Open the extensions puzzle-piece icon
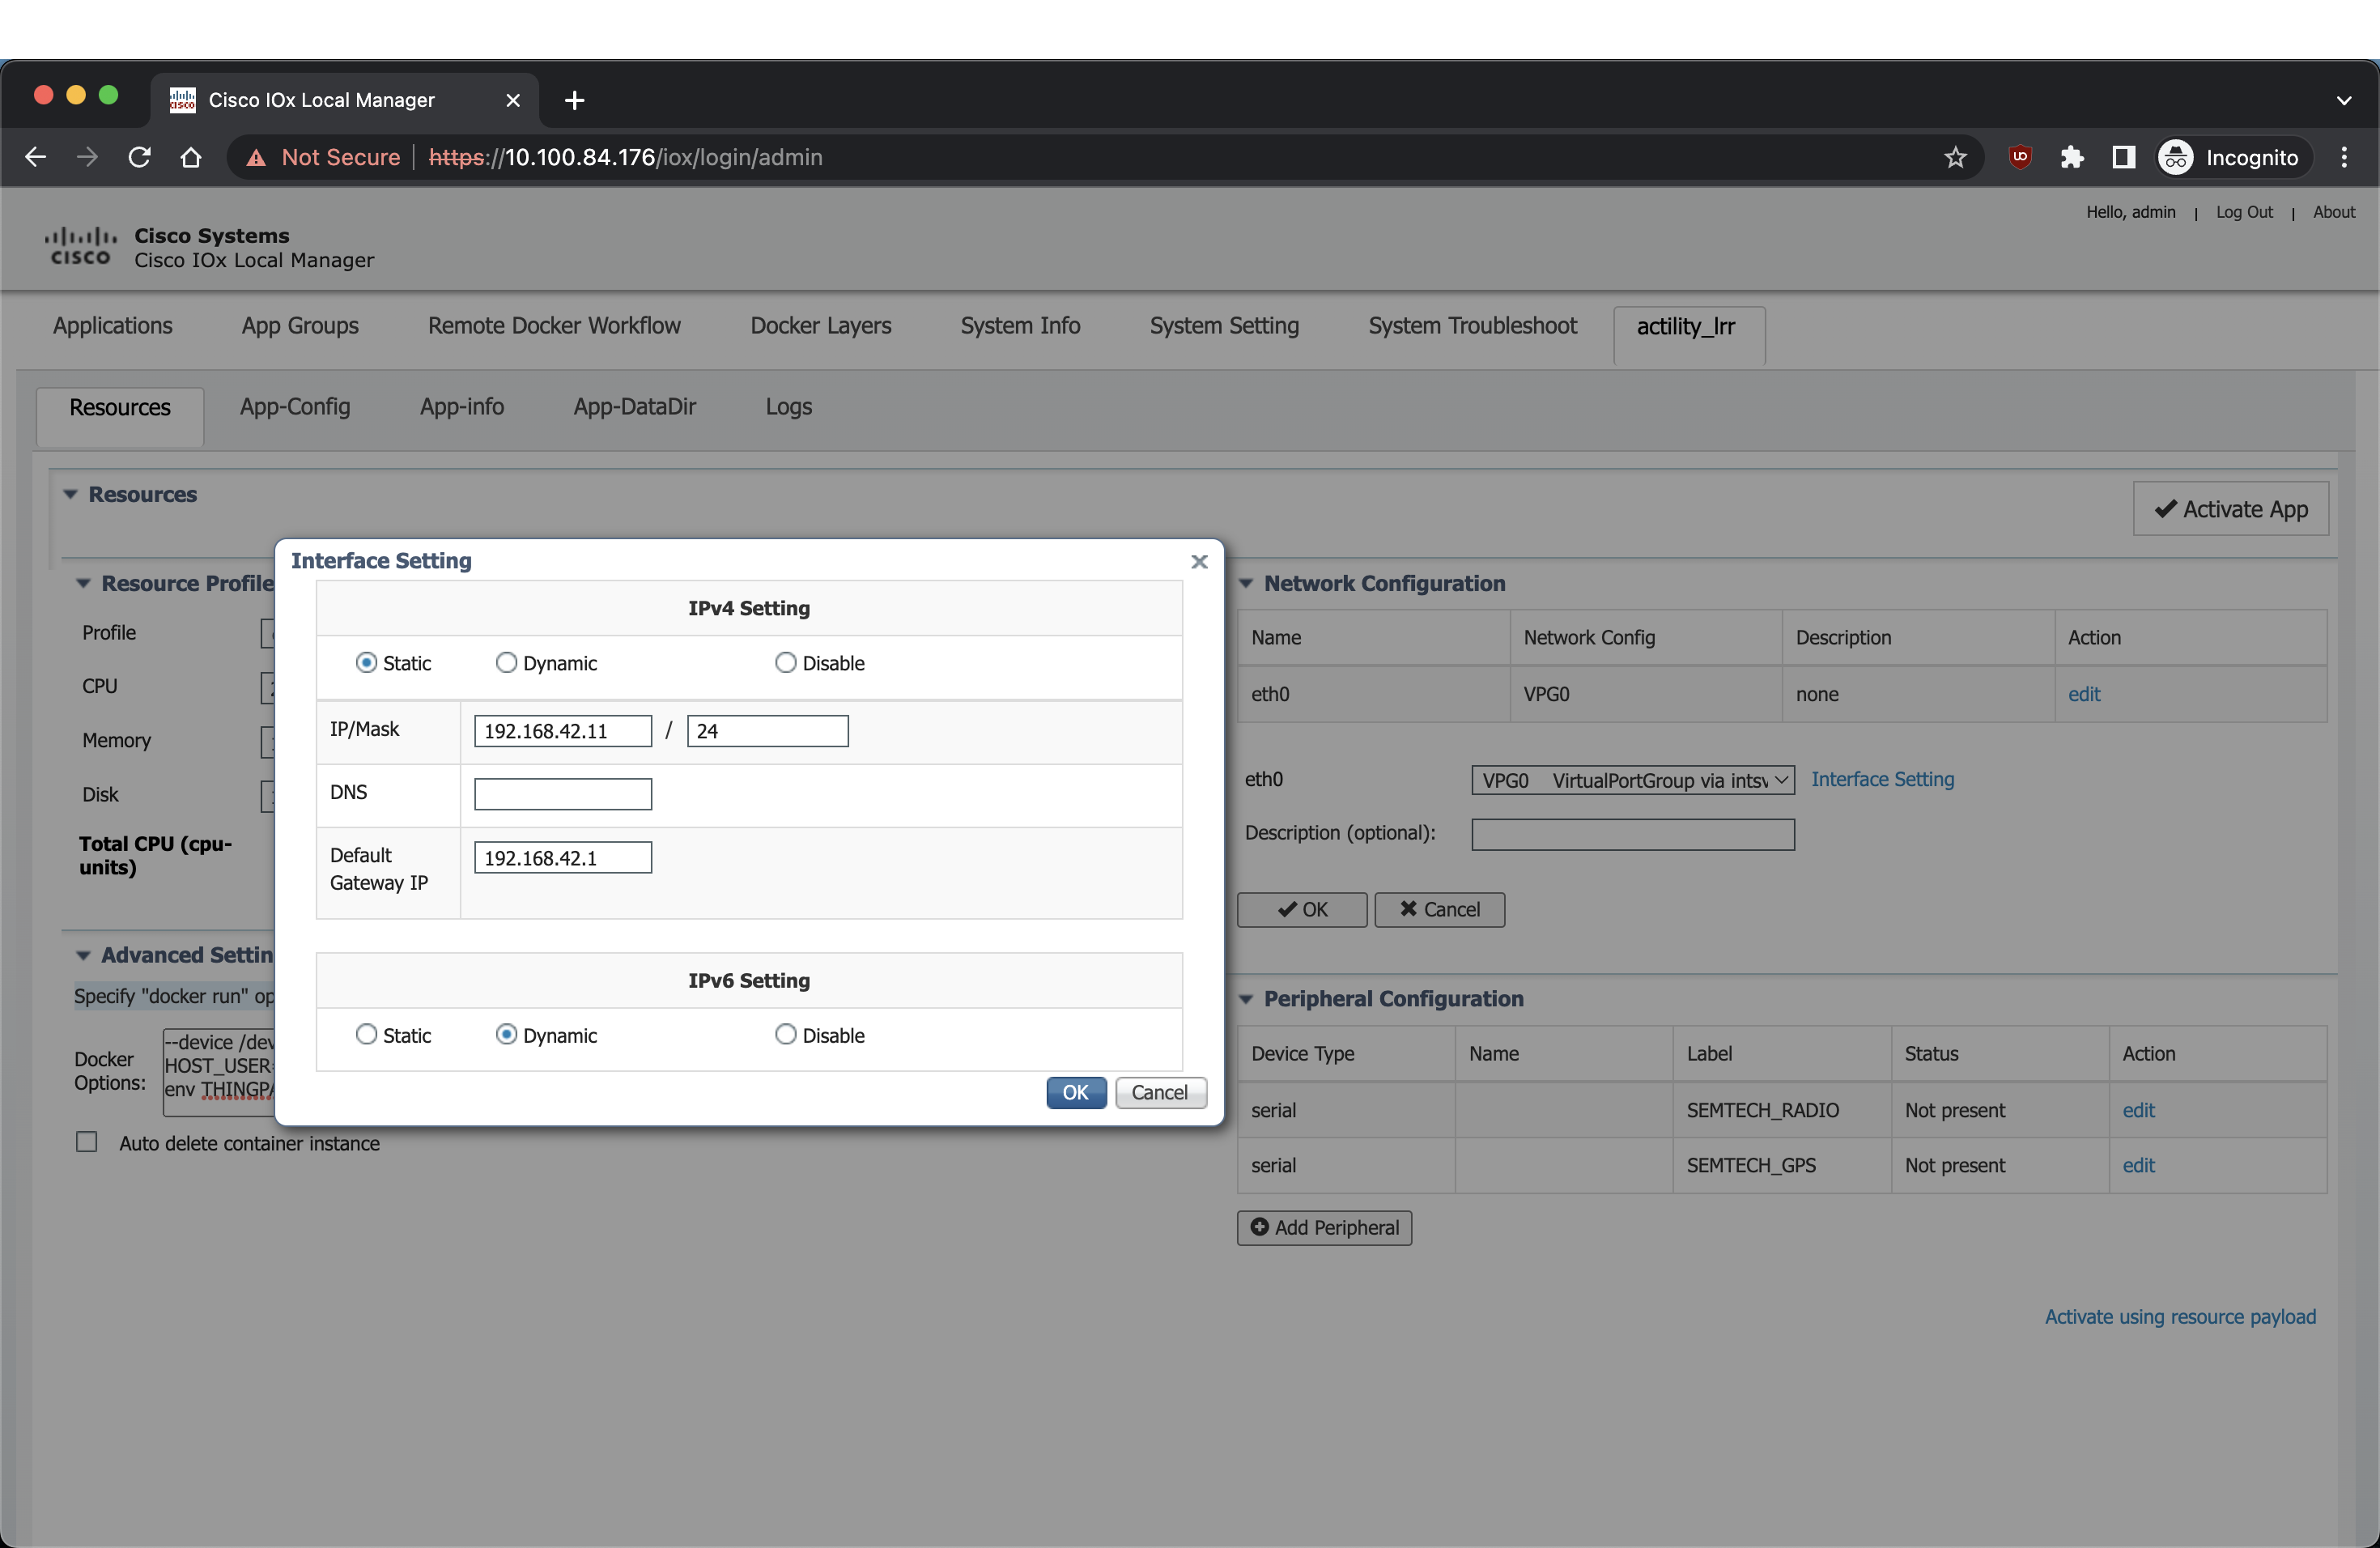The height and width of the screenshot is (1548, 2380). (x=2072, y=157)
